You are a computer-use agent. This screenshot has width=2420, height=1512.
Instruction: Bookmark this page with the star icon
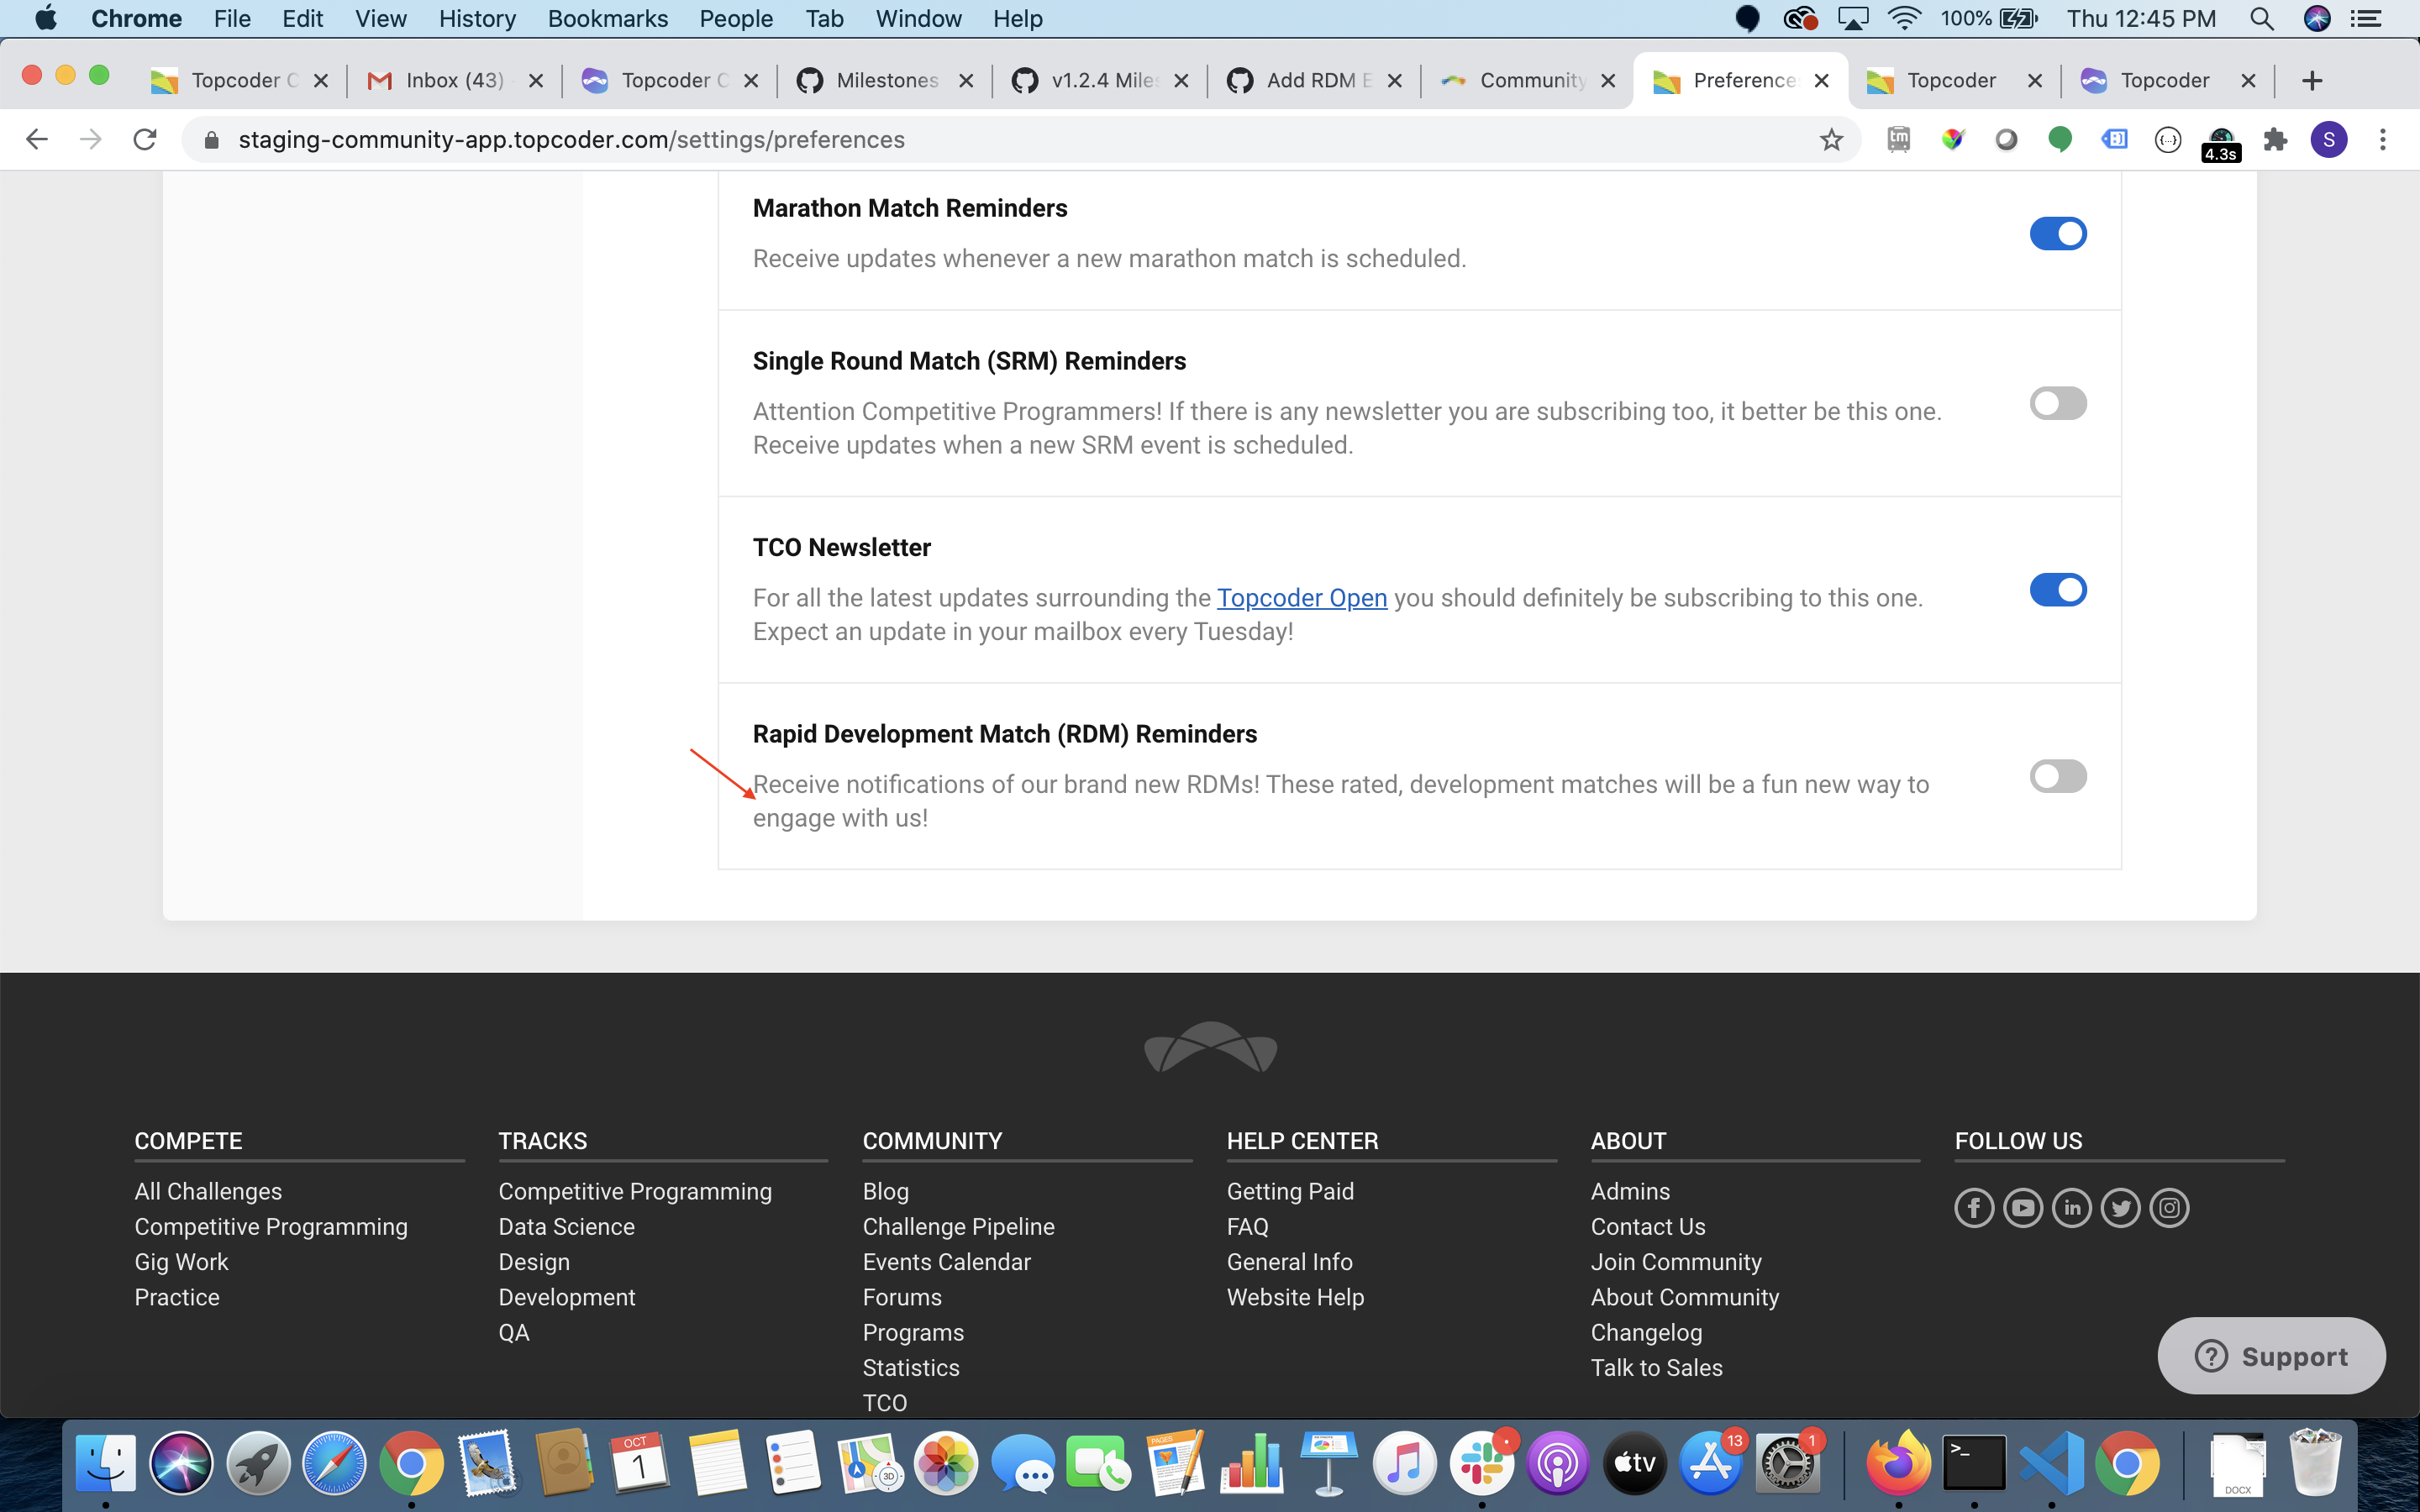pos(1831,140)
